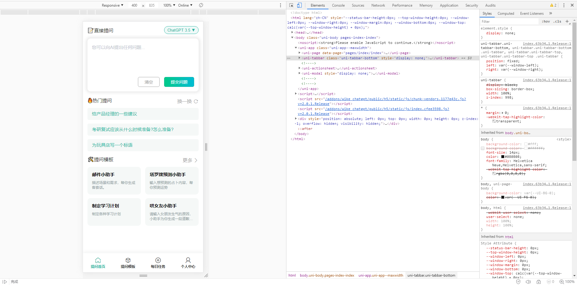Open the ChatGPT 3.5 model dropdown

click(x=181, y=30)
